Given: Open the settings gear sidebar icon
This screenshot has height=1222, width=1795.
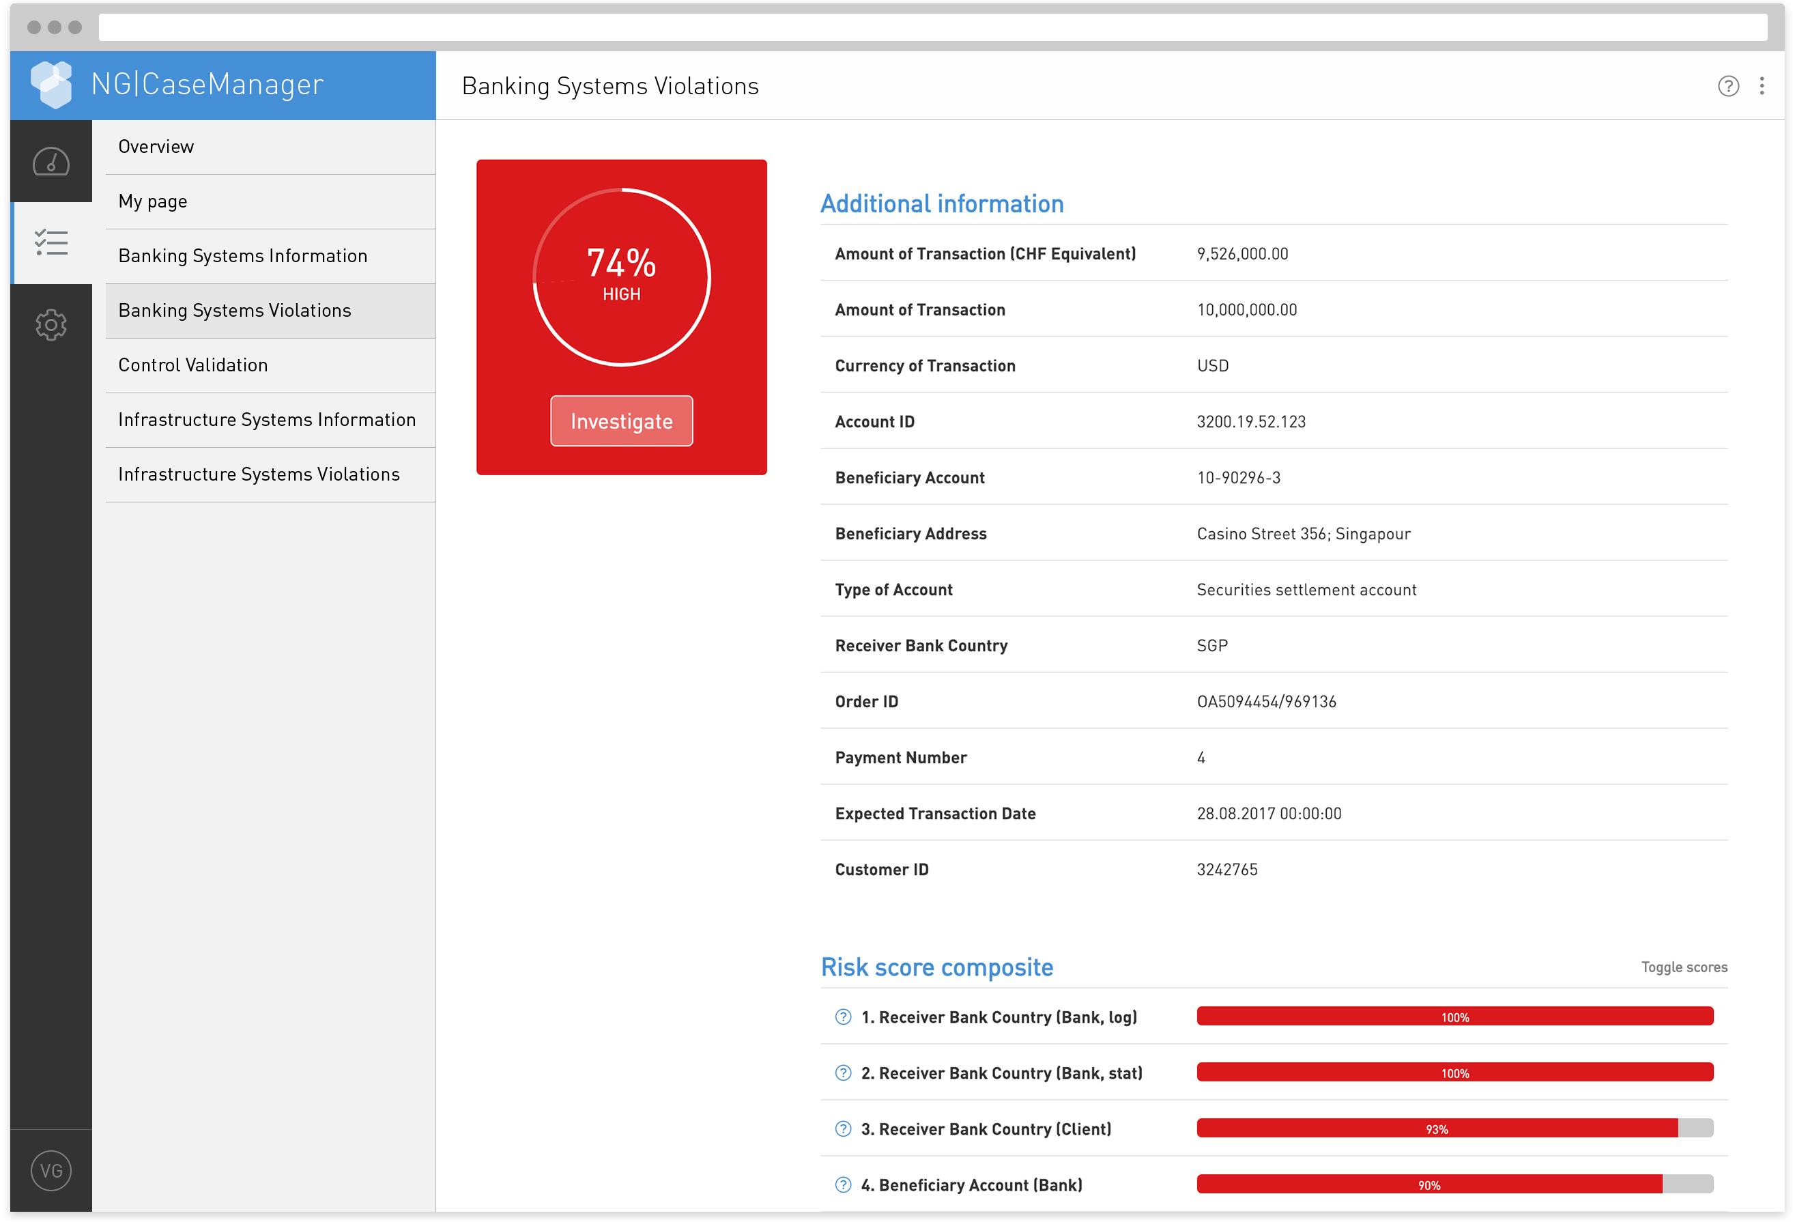Looking at the screenshot, I should click(x=51, y=325).
